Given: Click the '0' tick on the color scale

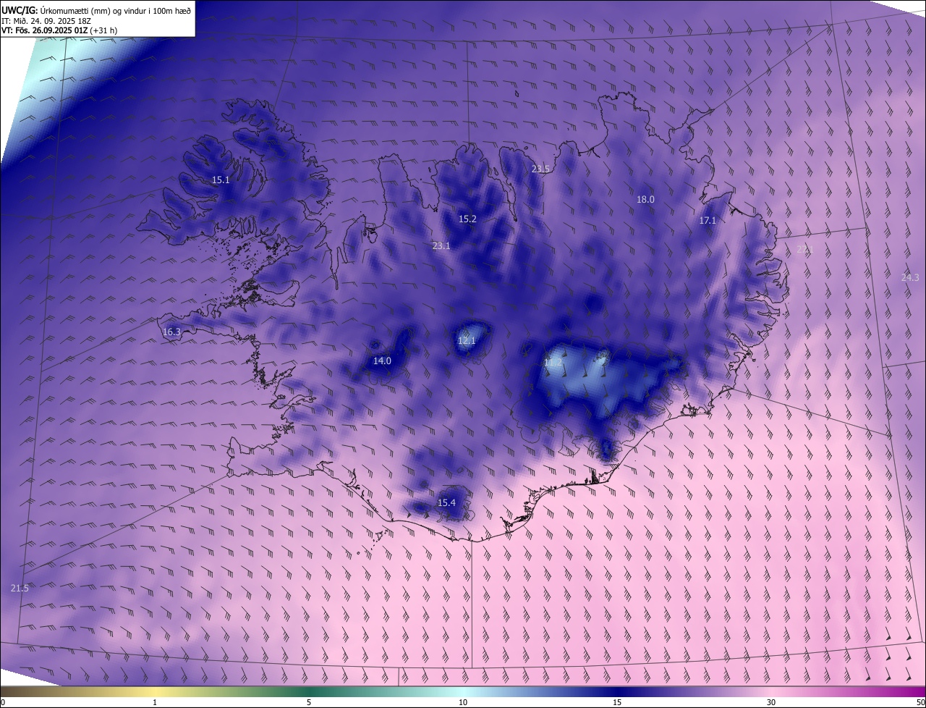Looking at the screenshot, I should click(x=2, y=703).
